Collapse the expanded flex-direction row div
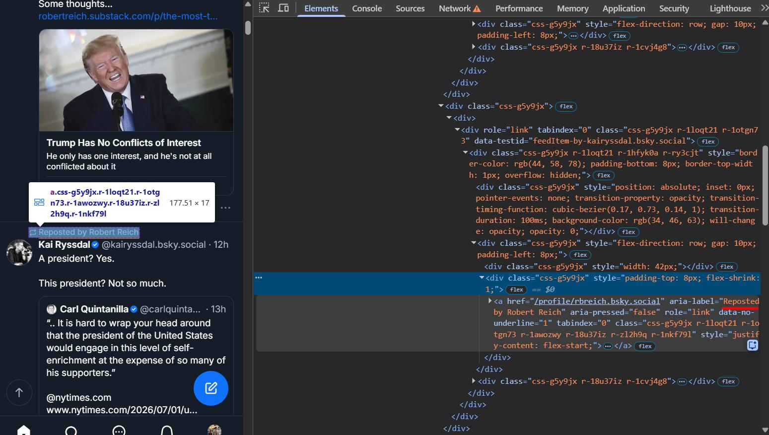 pyautogui.click(x=474, y=243)
